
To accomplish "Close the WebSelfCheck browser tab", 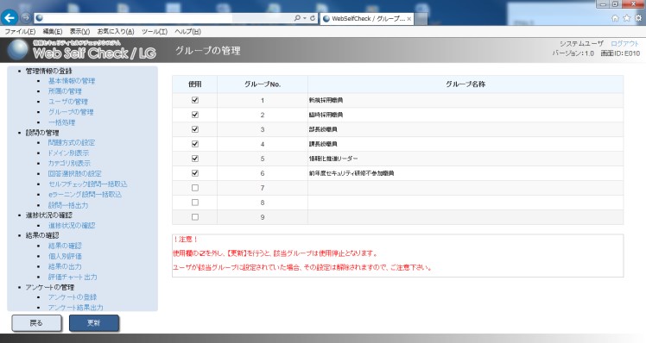I will click(408, 19).
